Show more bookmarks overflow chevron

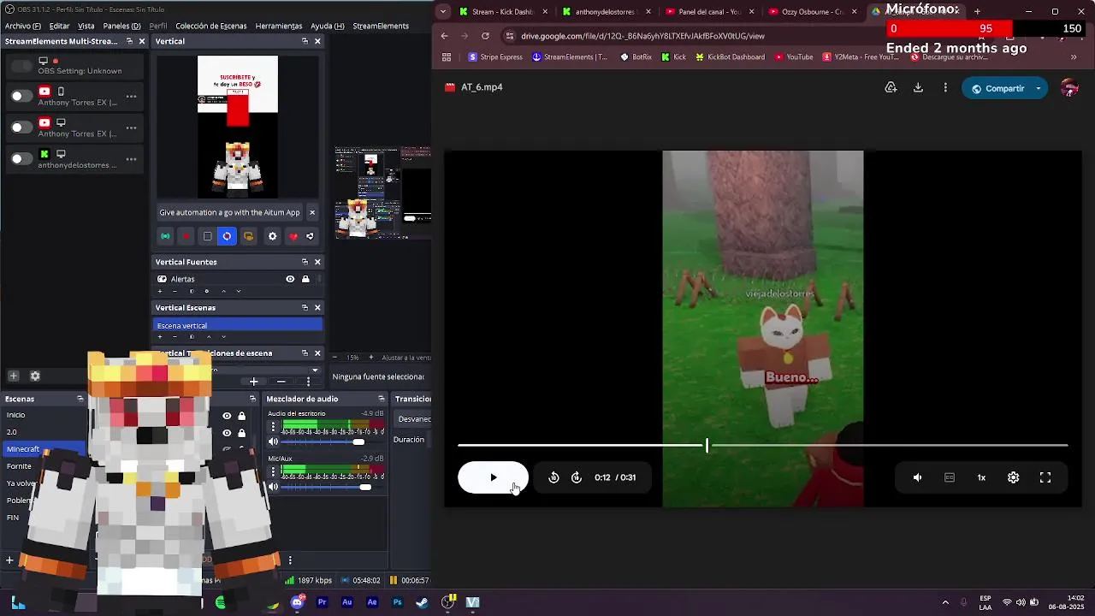[x=1074, y=57]
